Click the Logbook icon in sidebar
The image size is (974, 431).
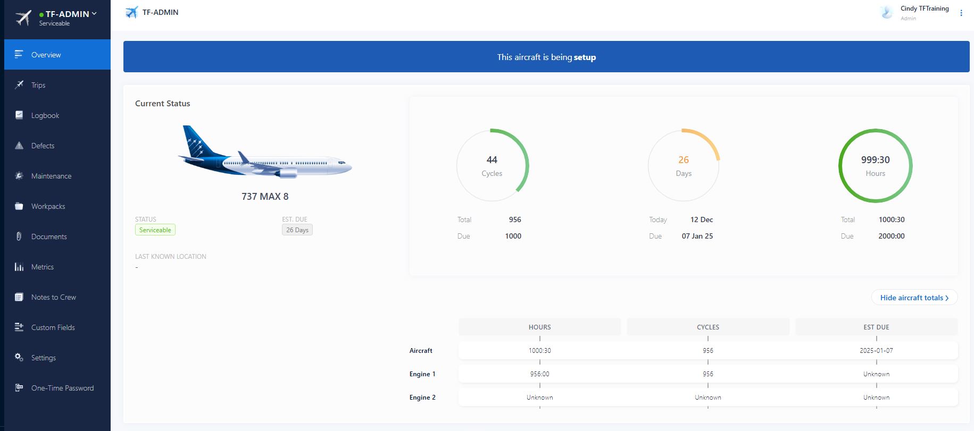pyautogui.click(x=19, y=115)
